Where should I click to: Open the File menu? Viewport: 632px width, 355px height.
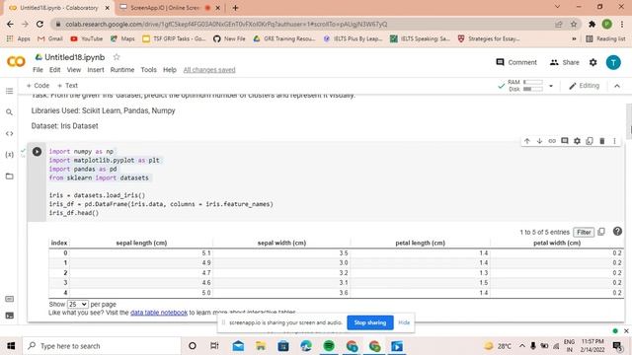(38, 70)
